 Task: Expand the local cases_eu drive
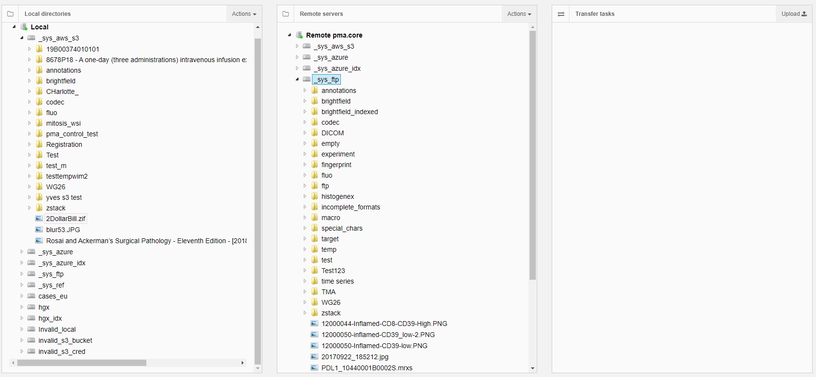pos(22,296)
